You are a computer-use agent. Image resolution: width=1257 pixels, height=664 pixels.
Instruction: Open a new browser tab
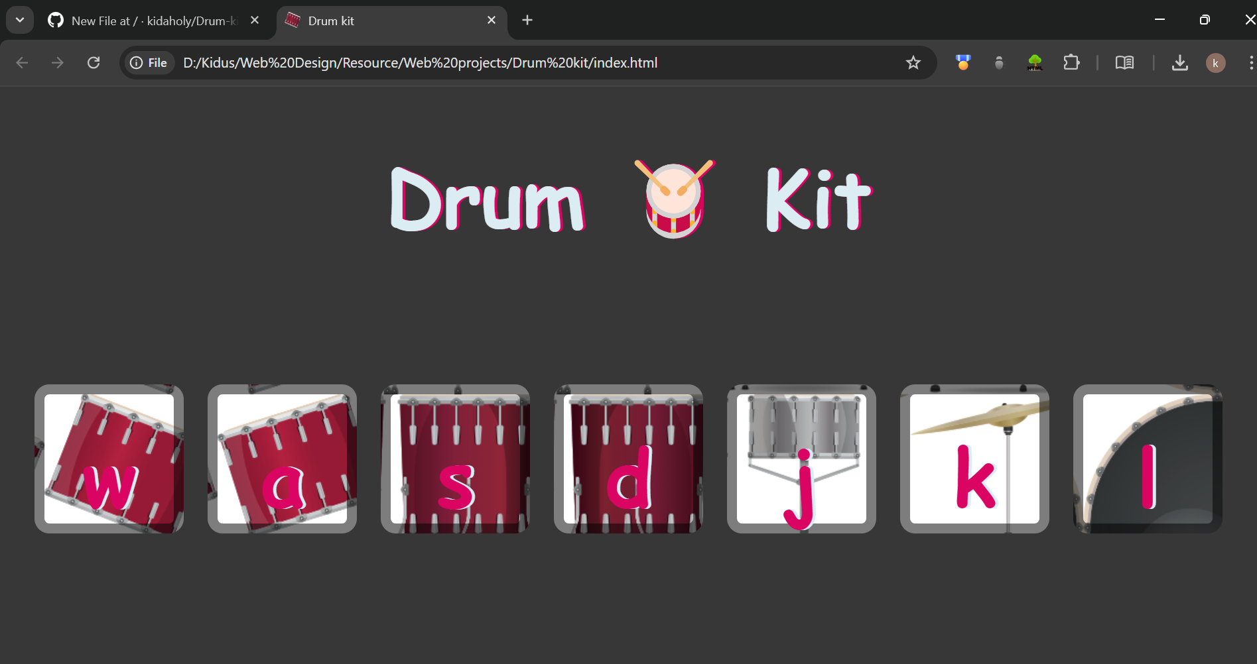click(527, 21)
